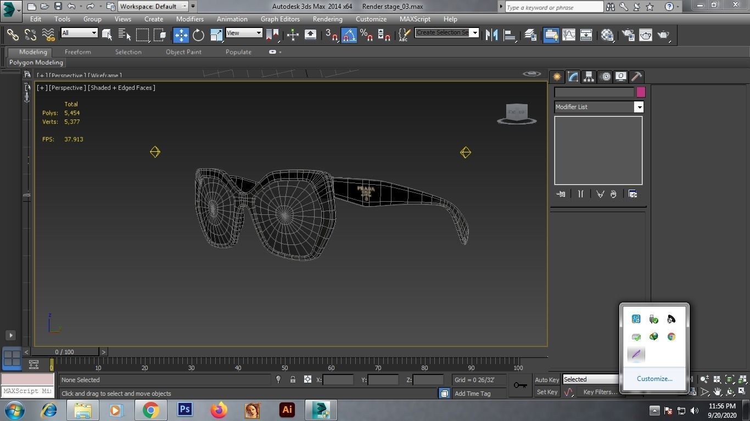Toggle the 3D Snaps button
Screen dimensions: 750x421
click(x=331, y=35)
